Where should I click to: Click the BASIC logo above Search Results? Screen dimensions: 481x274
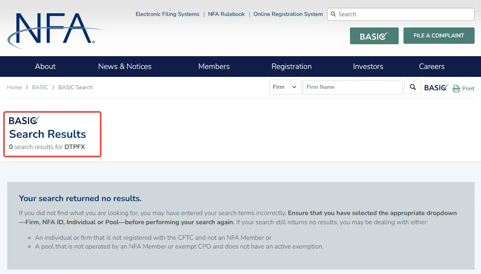pos(24,120)
